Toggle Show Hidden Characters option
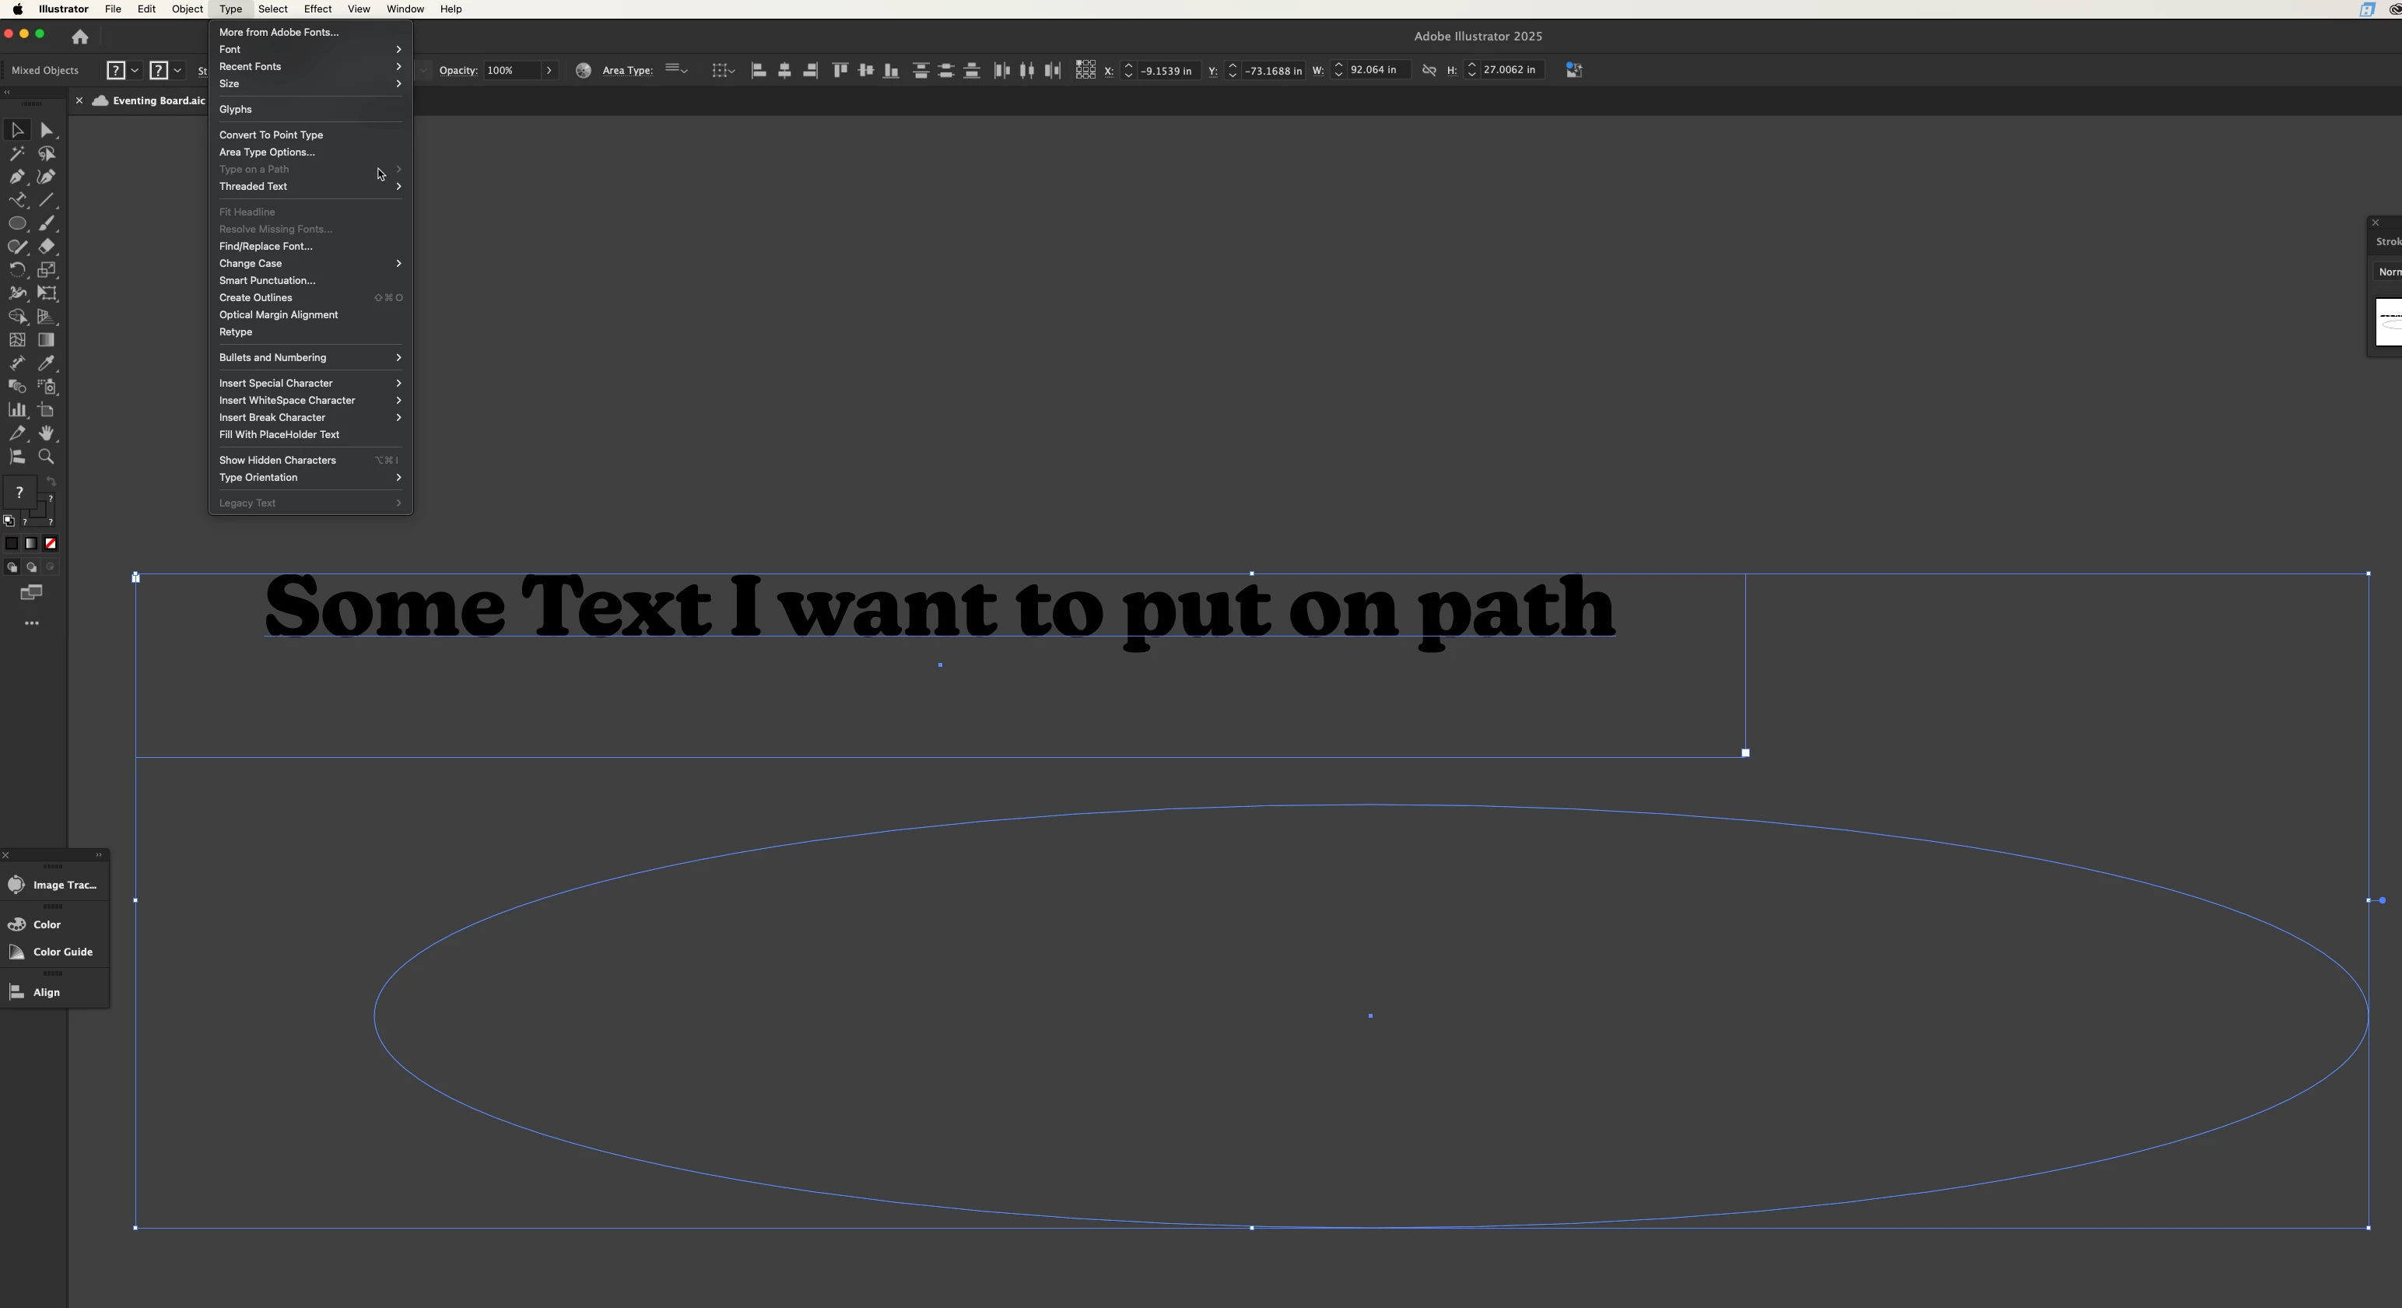This screenshot has width=2402, height=1308. pos(277,460)
